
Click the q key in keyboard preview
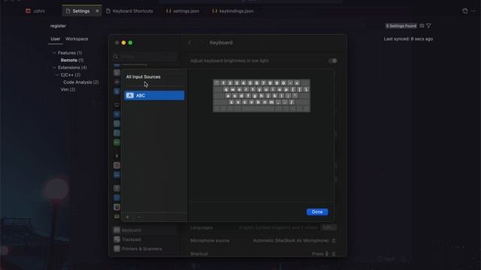click(x=226, y=89)
